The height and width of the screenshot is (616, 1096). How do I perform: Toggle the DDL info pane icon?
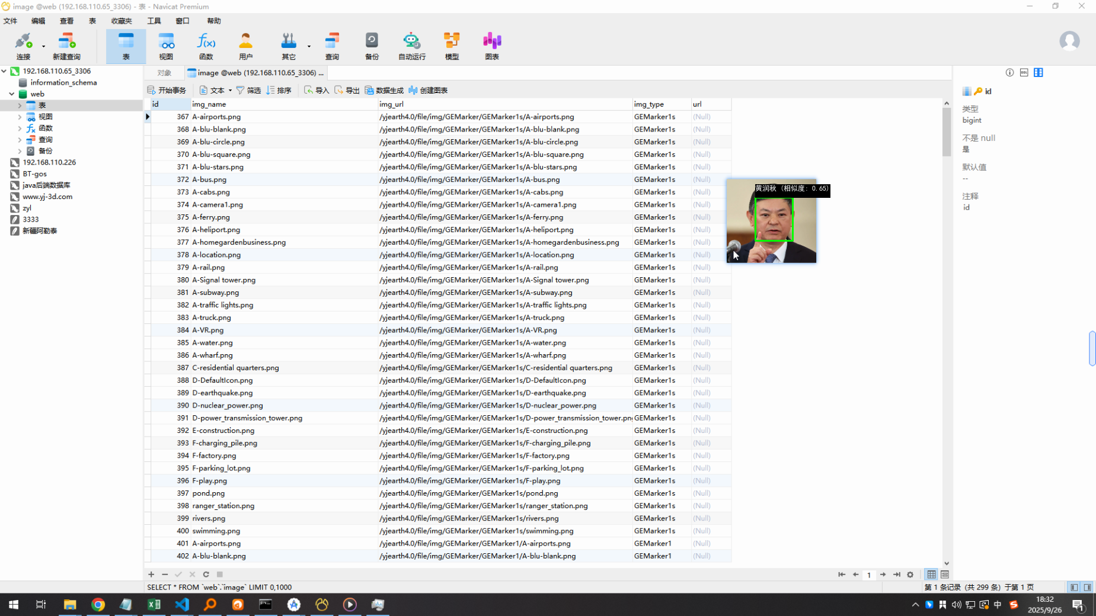click(x=1024, y=72)
